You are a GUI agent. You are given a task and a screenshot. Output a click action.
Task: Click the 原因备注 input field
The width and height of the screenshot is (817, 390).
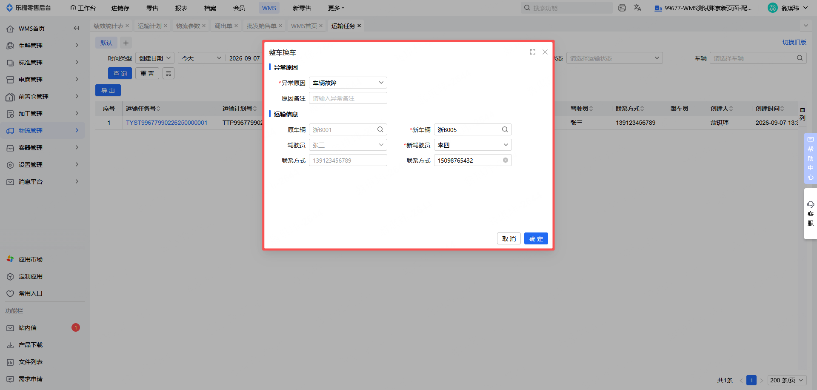coord(348,98)
